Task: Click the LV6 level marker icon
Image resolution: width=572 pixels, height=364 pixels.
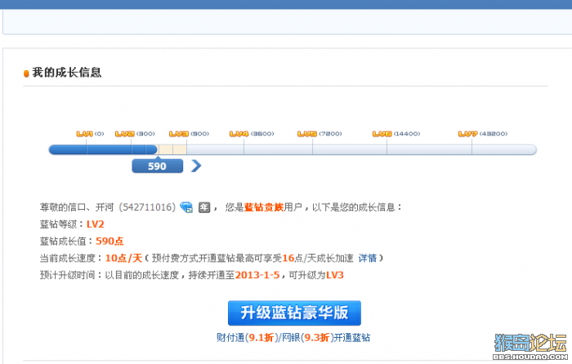Action: coord(382,134)
